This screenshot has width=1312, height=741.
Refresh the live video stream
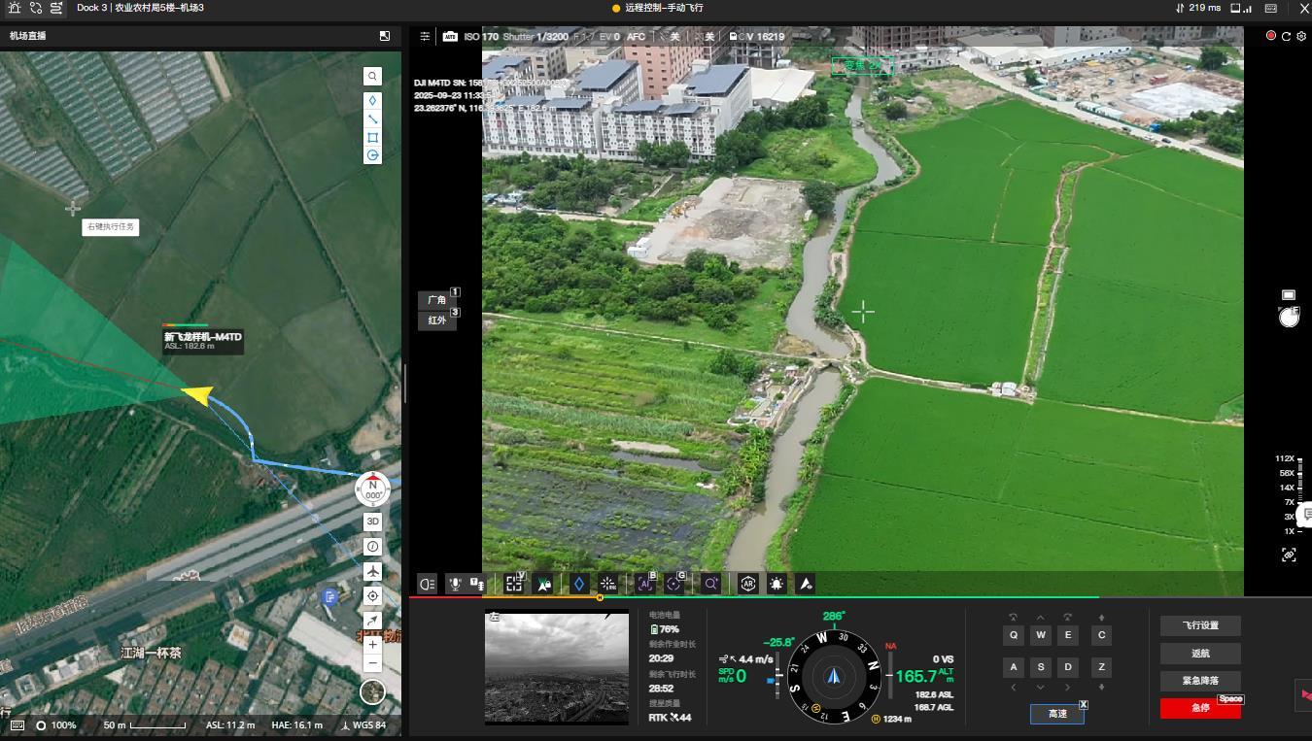pyautogui.click(x=1286, y=36)
